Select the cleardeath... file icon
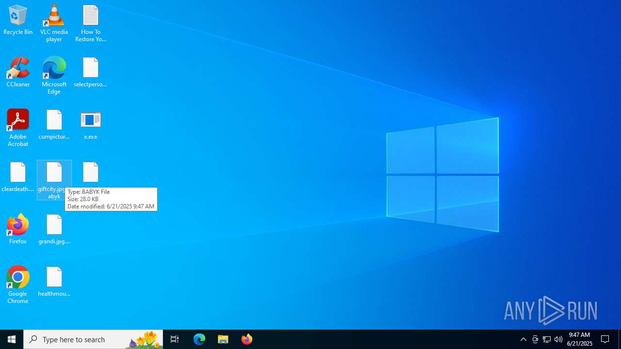621x349 pixels. pyautogui.click(x=18, y=177)
